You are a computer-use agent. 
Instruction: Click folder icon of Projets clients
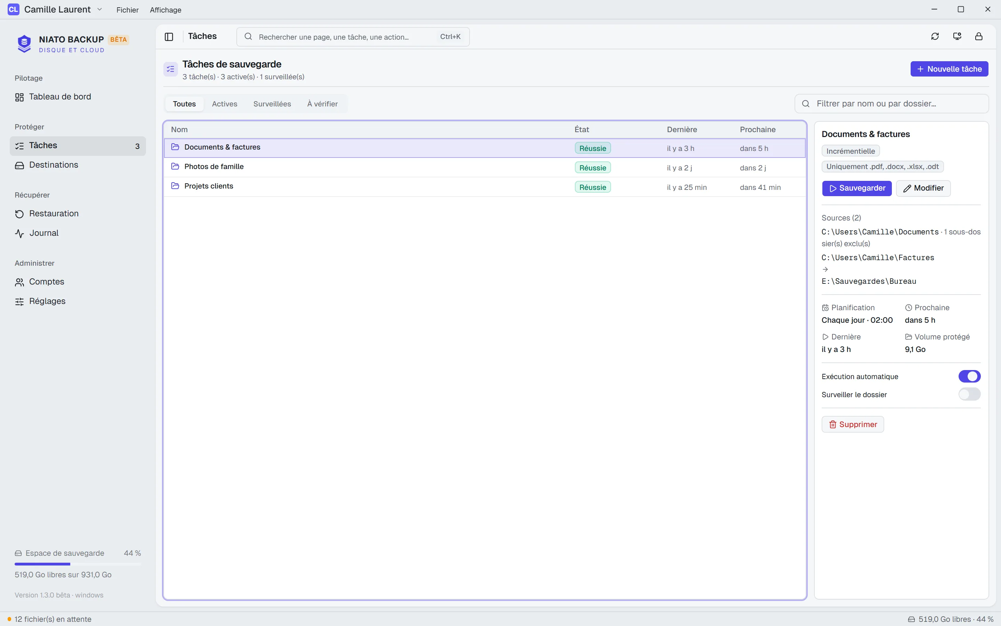point(175,186)
